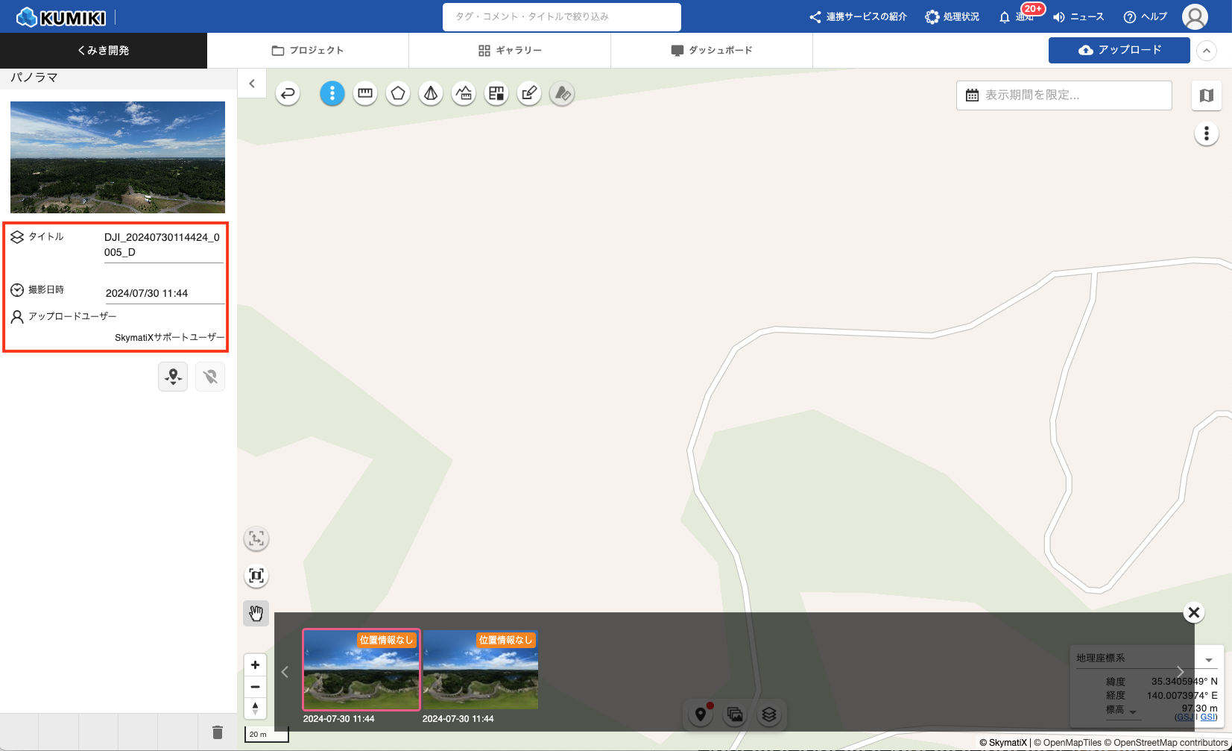The width and height of the screenshot is (1232, 751).
Task: Toggle the basemap view button
Action: (x=1206, y=95)
